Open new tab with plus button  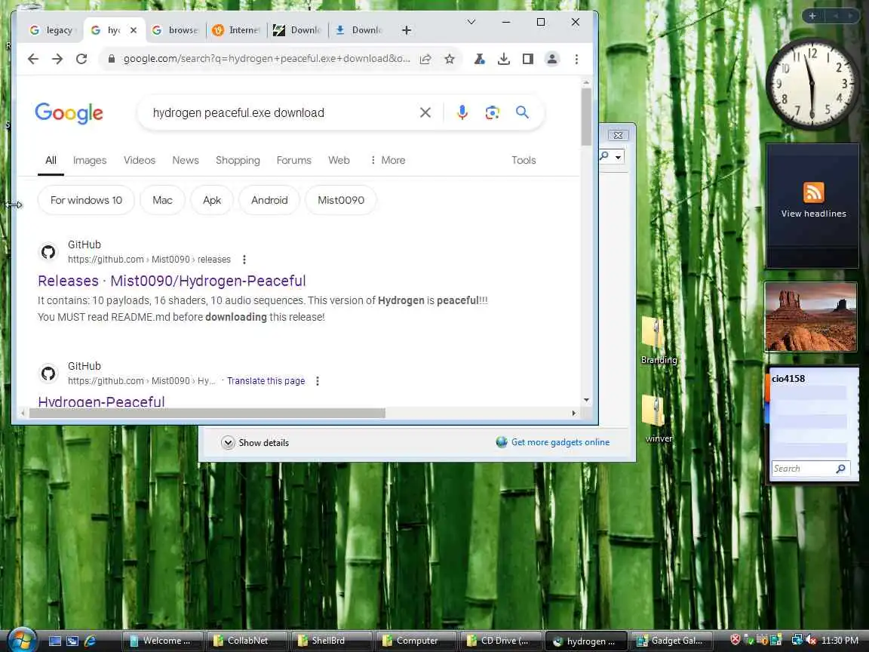407,30
